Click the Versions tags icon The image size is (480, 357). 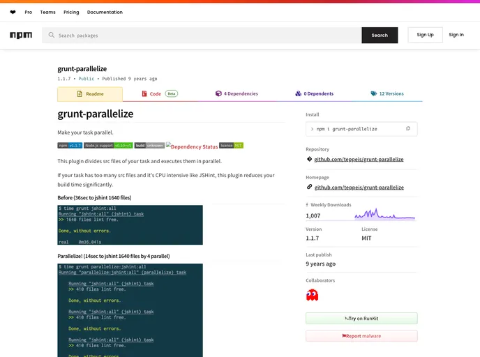[x=374, y=93]
